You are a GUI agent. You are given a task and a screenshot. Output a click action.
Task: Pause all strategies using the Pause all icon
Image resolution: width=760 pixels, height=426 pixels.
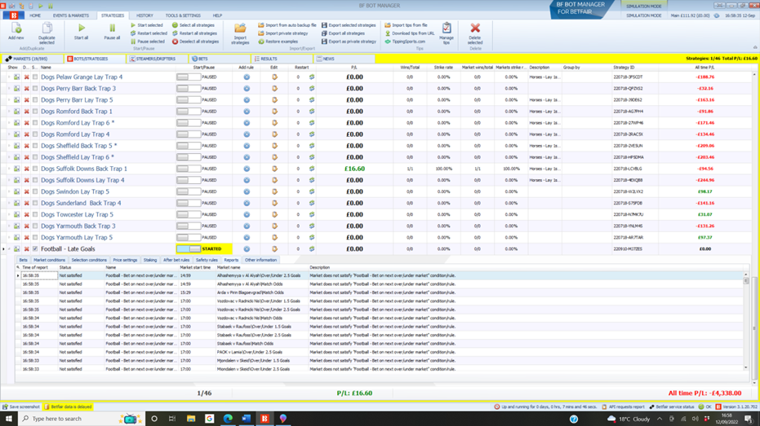click(x=112, y=29)
